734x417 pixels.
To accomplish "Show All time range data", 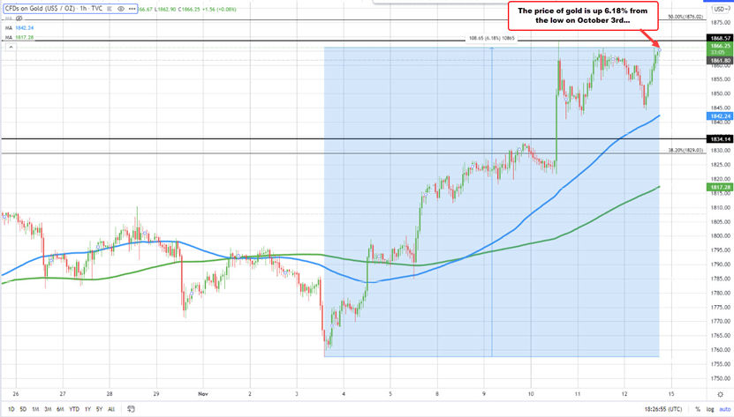I will pos(111,409).
